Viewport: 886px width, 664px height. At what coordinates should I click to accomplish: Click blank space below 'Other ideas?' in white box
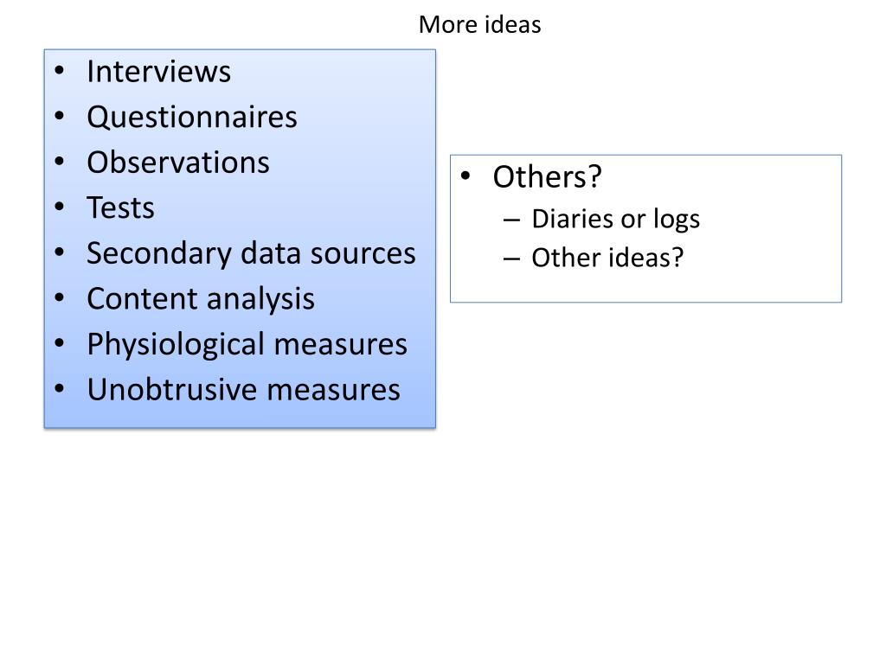645,284
